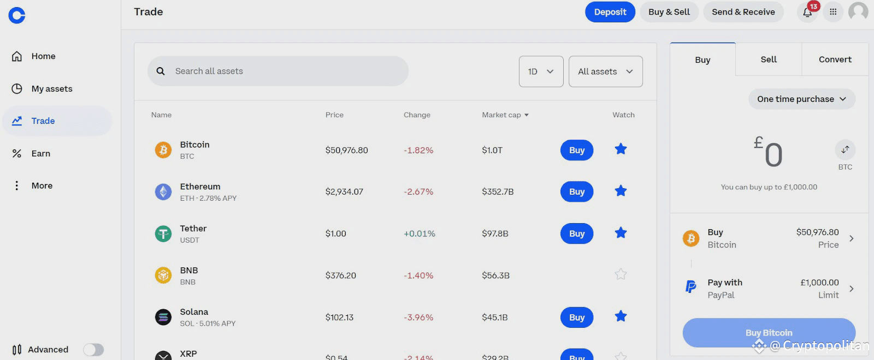This screenshot has height=360, width=874.
Task: Click Bitcoin price $50,976.80 in table
Action: coord(346,150)
